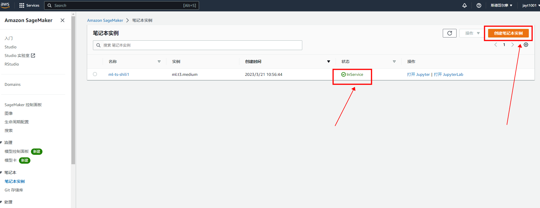Close the Amazon SageMaker sidebar

pyautogui.click(x=63, y=20)
